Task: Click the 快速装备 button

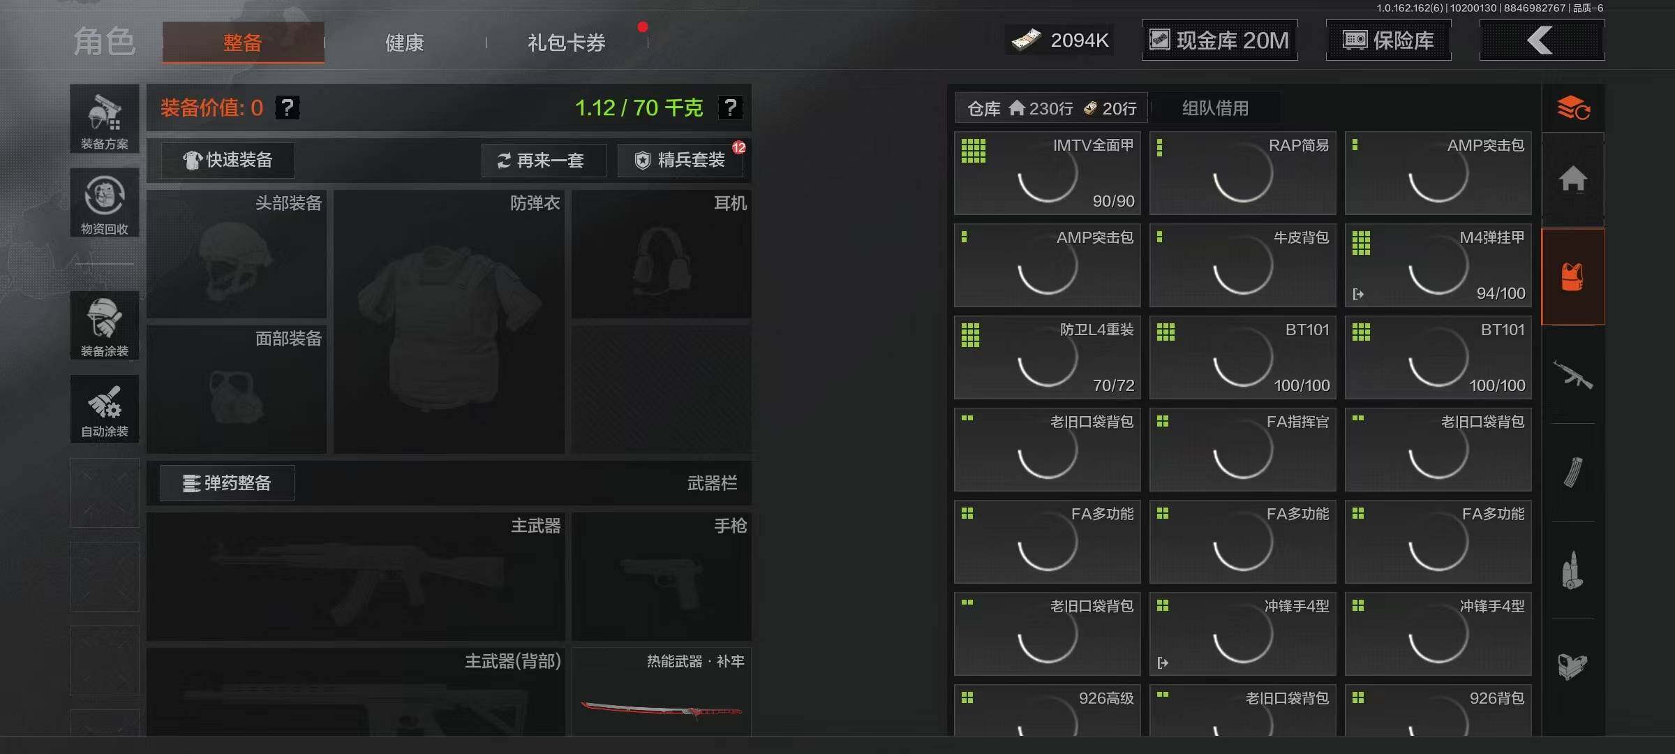Action: click(x=228, y=160)
